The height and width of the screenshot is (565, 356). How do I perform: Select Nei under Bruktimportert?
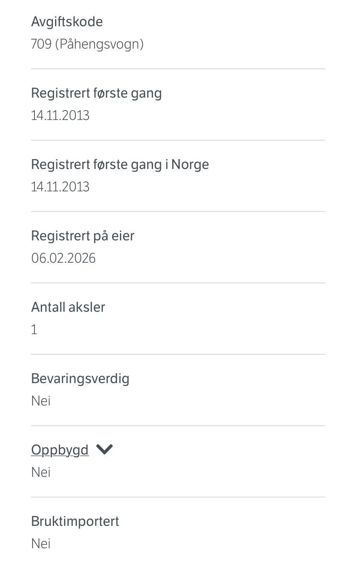coord(41,544)
